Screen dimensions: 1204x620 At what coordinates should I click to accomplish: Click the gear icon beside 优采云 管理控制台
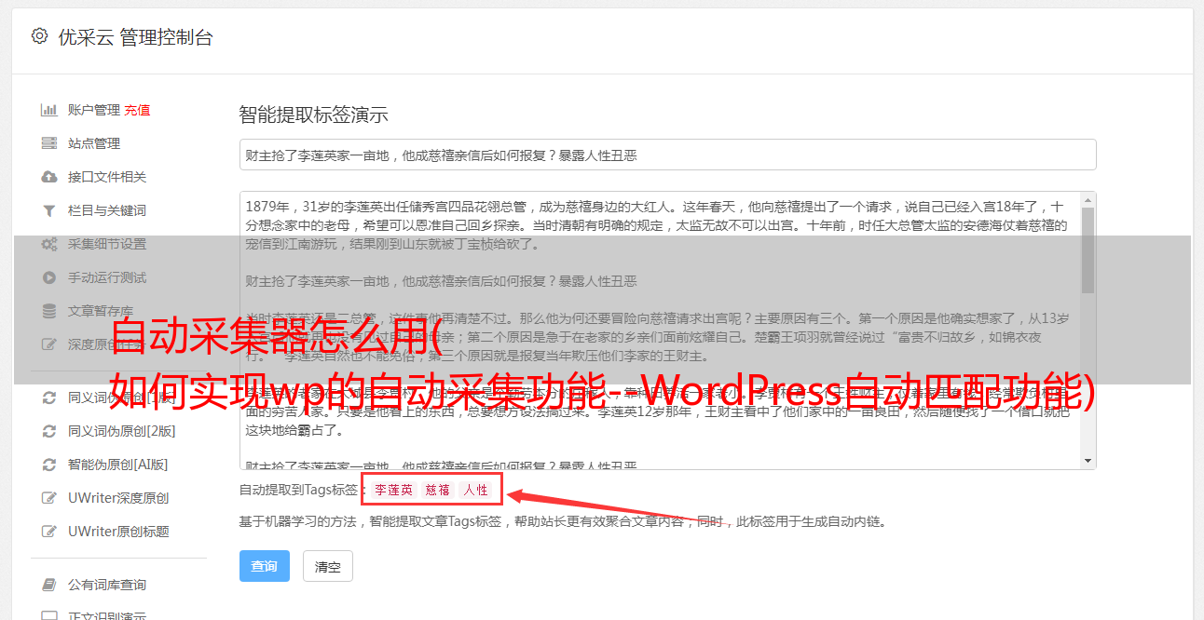39,36
